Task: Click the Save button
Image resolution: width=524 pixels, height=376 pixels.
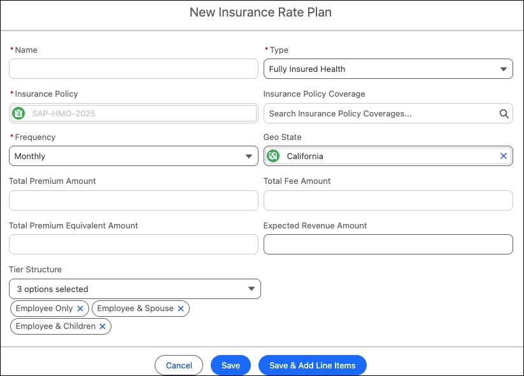Action: [x=230, y=365]
